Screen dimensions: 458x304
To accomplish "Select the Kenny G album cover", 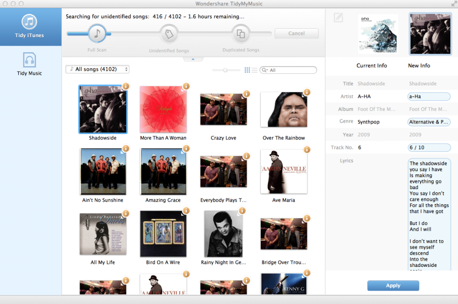I will click(x=284, y=284).
